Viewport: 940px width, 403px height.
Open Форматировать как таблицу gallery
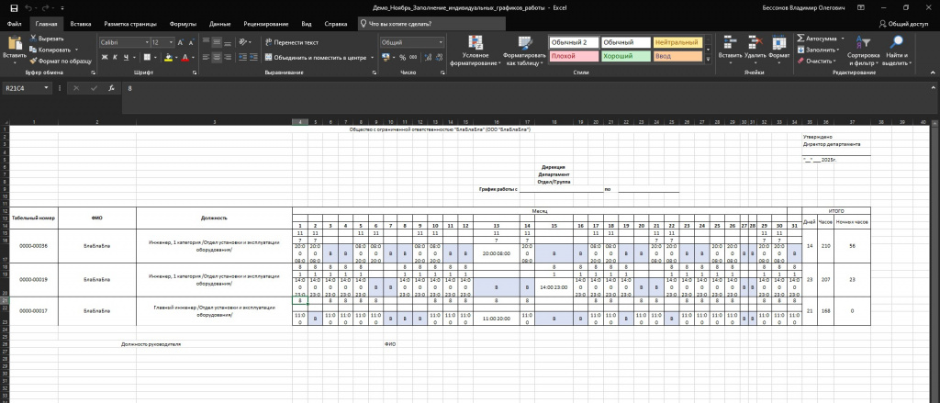tap(522, 50)
